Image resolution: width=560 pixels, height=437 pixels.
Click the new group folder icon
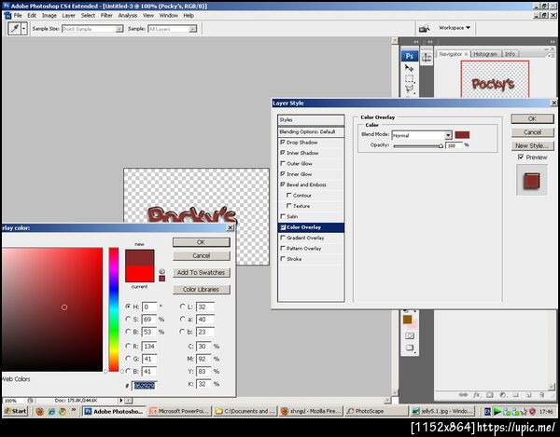point(516,395)
